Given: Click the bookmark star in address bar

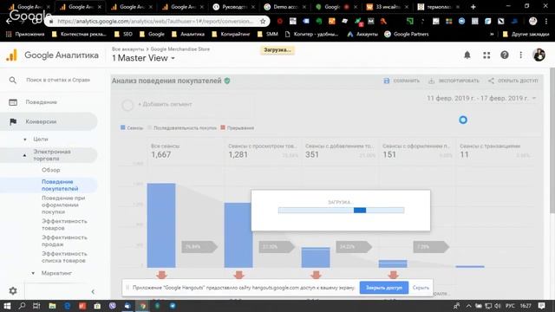Looking at the screenshot, I should click(x=263, y=21).
